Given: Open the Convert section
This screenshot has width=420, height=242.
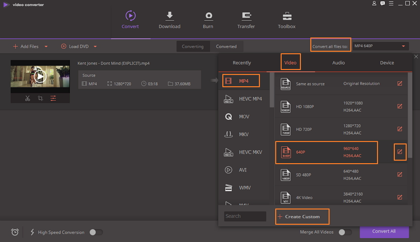Looking at the screenshot, I should point(130,20).
